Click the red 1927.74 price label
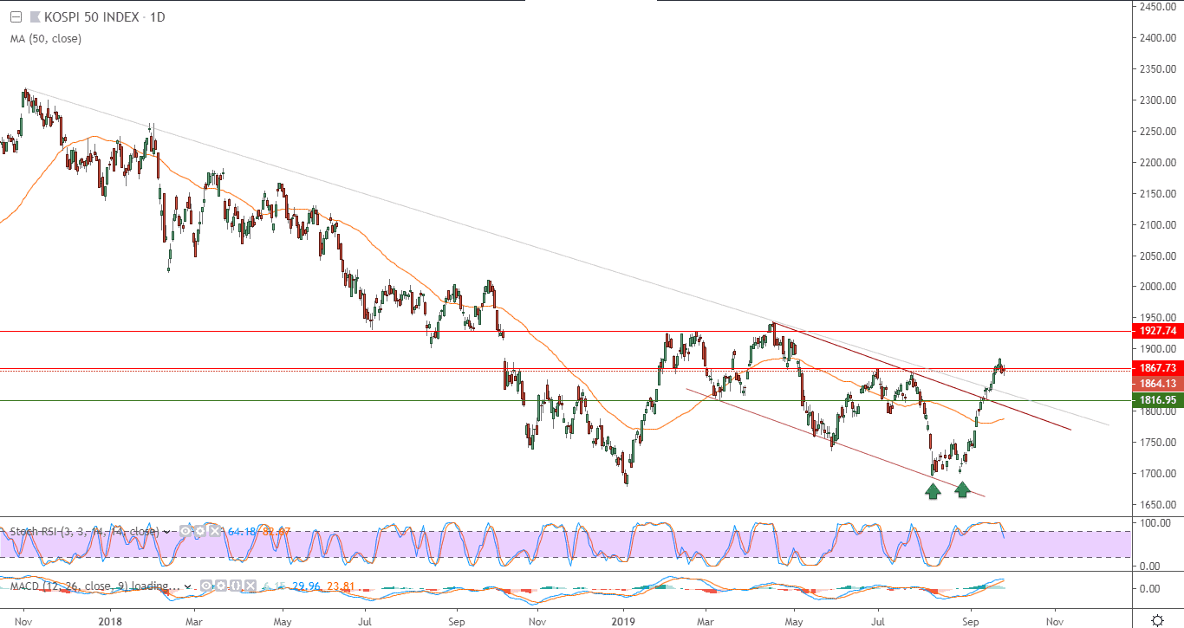The image size is (1184, 628). pyautogui.click(x=1158, y=331)
